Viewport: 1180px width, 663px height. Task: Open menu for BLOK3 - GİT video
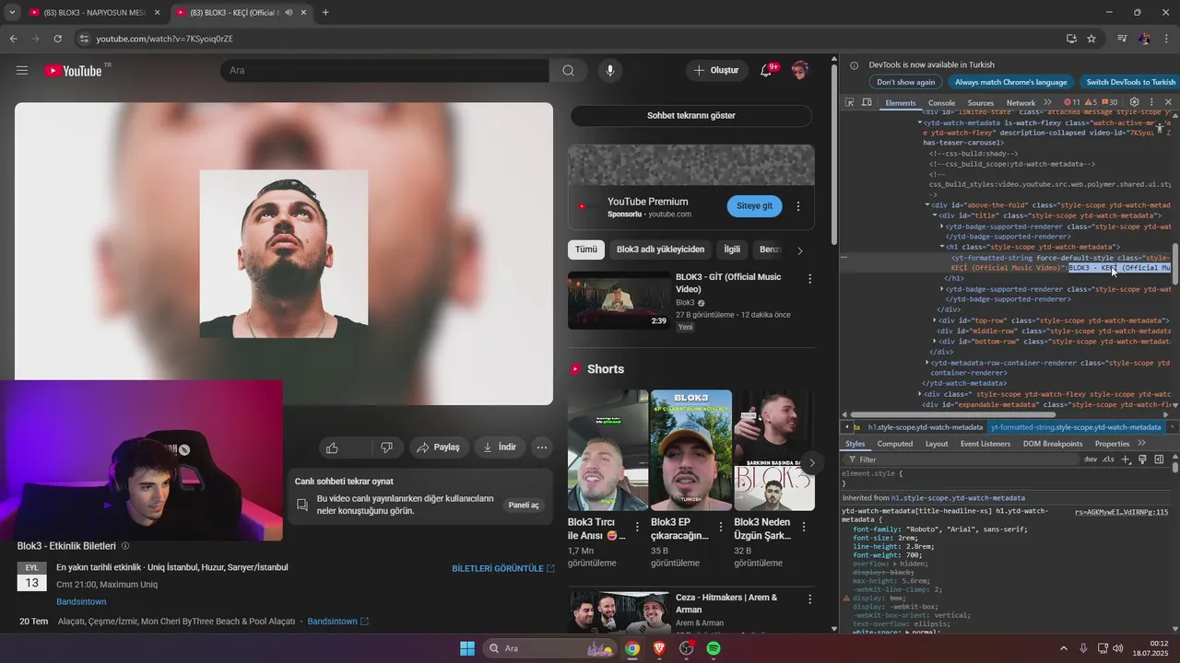click(810, 279)
